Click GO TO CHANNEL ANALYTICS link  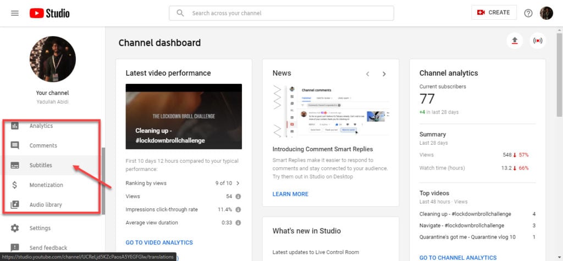coord(458,258)
